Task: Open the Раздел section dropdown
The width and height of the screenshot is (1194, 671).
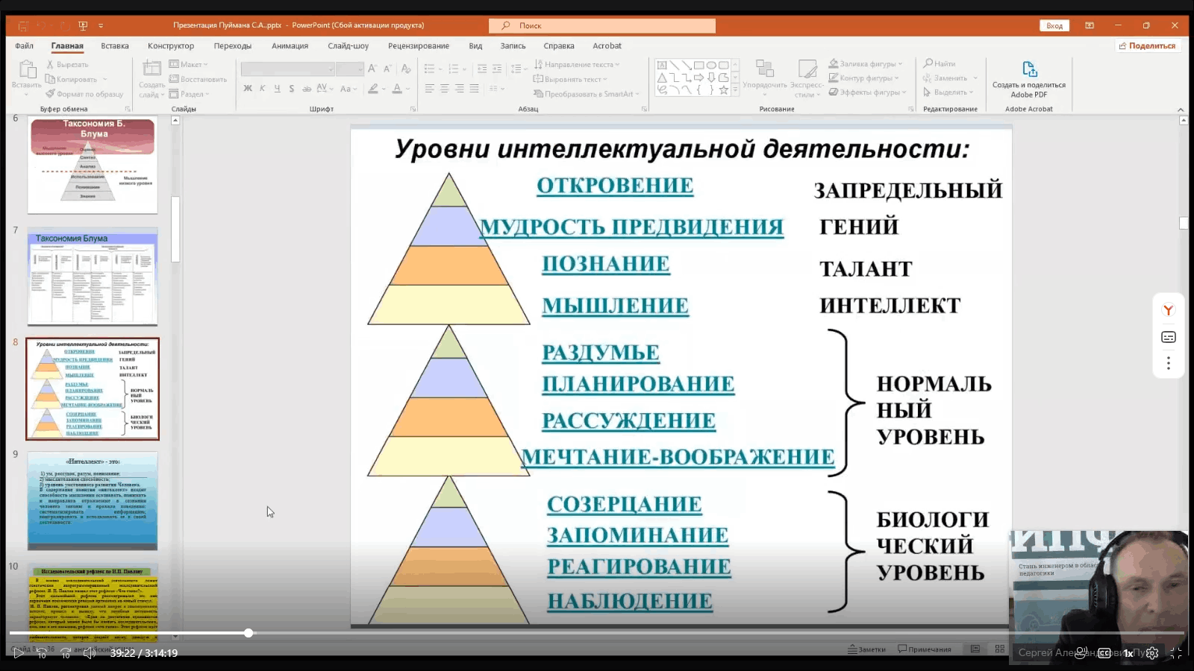Action: coord(189,94)
